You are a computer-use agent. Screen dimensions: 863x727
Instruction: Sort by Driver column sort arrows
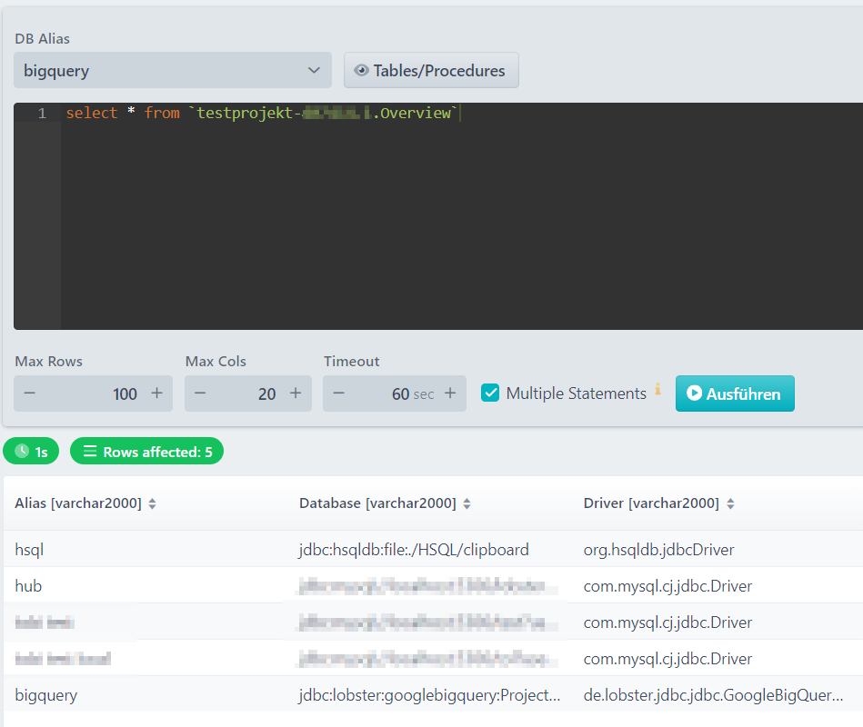coord(730,503)
